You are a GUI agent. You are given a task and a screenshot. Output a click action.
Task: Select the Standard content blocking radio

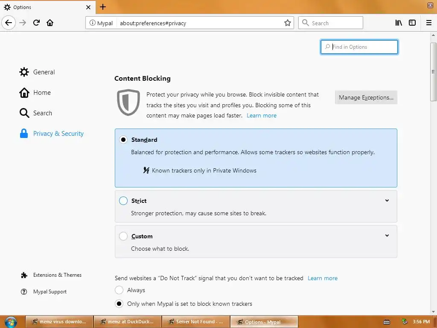[123, 140]
